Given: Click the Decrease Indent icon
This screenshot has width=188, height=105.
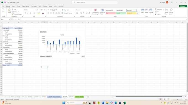Looking at the screenshot, I should click(x=56, y=13).
